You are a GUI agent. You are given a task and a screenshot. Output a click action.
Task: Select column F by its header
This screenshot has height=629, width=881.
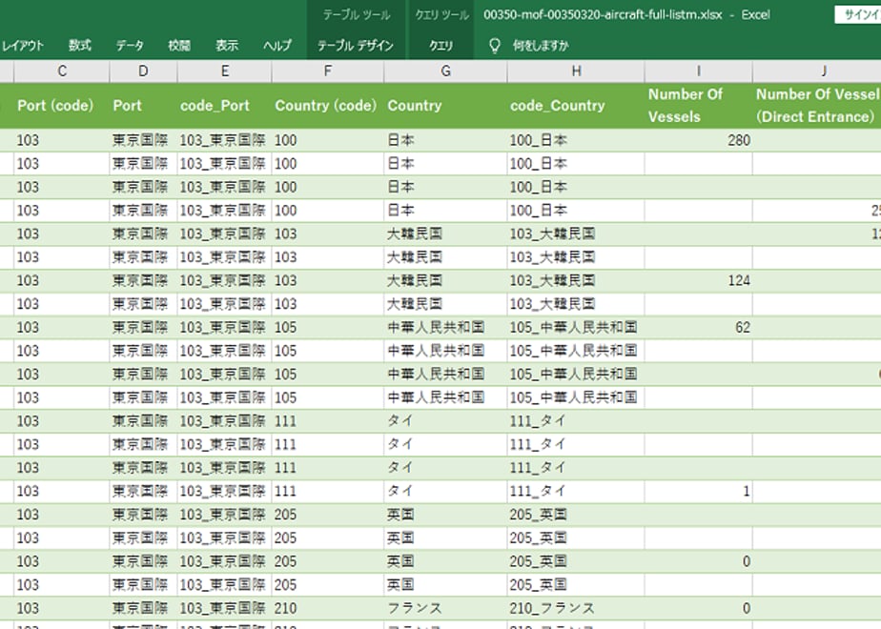tap(328, 71)
